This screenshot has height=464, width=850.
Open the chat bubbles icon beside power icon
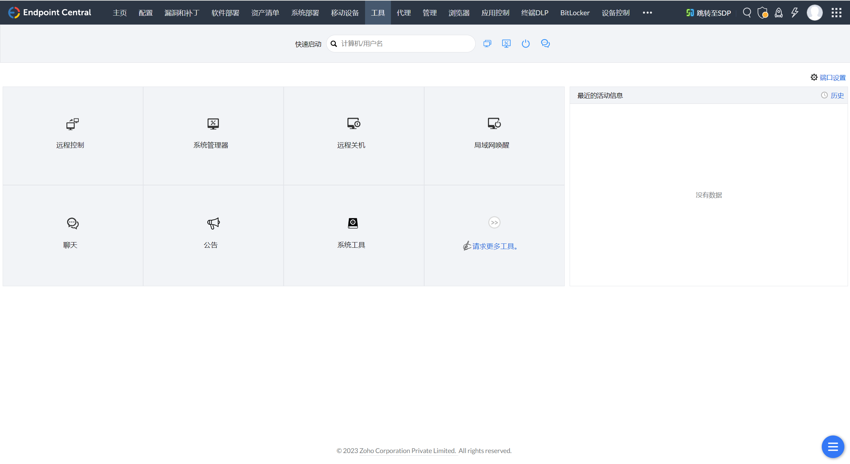[x=545, y=43]
